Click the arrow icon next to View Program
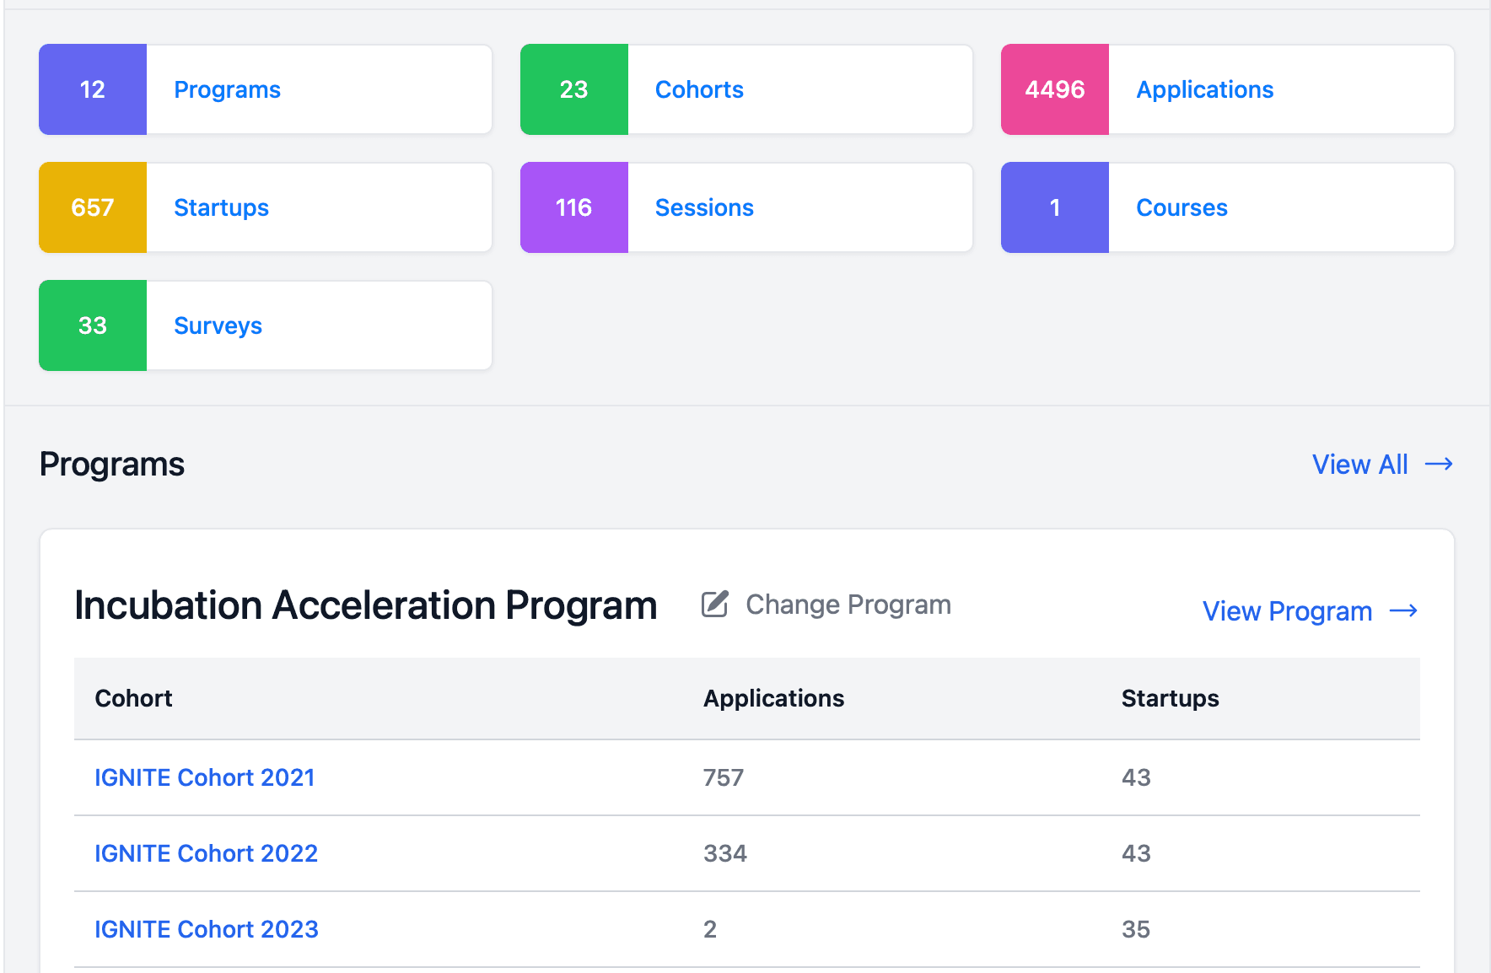 coord(1403,611)
